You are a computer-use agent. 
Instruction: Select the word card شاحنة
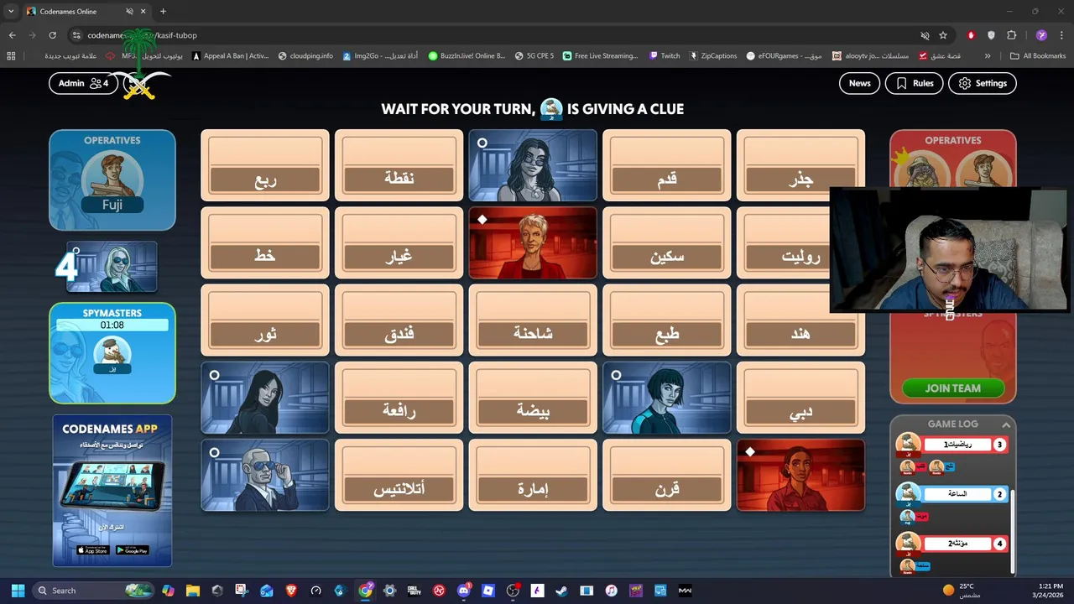tap(533, 320)
